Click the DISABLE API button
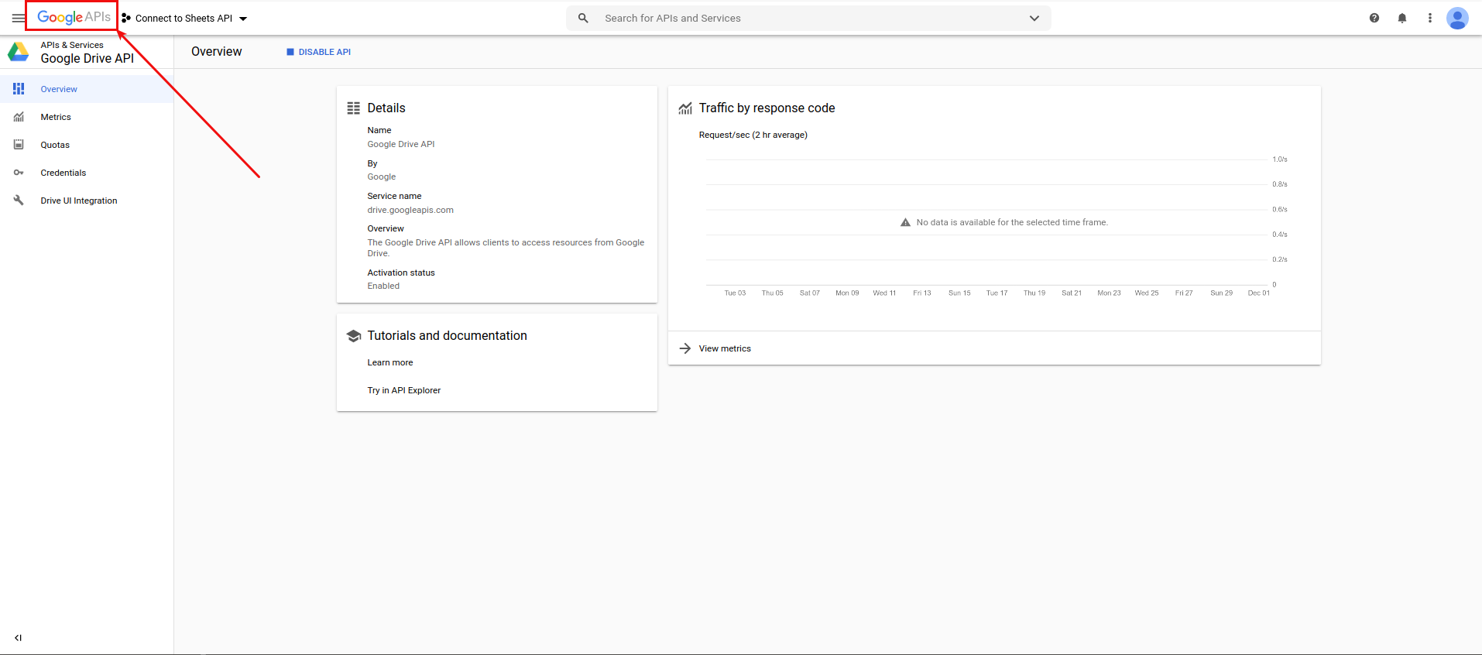 click(x=318, y=52)
